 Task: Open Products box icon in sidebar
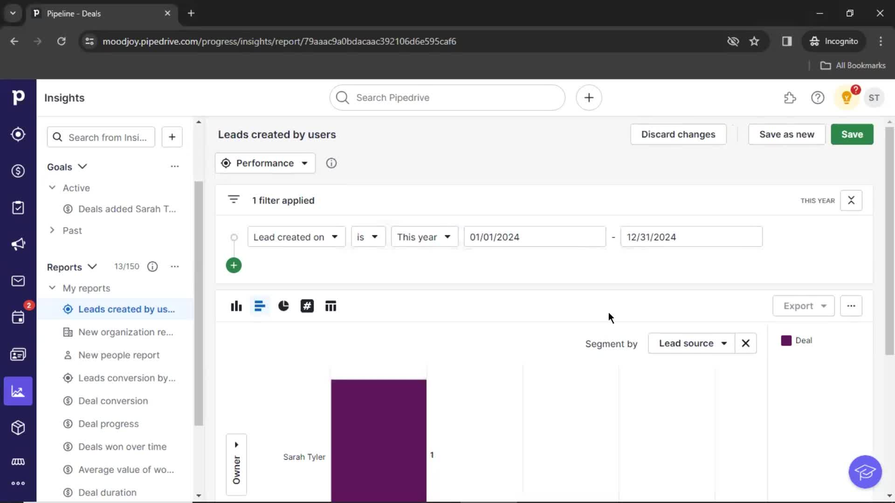tap(18, 428)
